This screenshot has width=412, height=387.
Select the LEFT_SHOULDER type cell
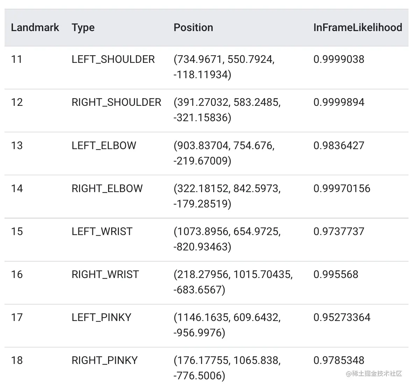click(113, 59)
